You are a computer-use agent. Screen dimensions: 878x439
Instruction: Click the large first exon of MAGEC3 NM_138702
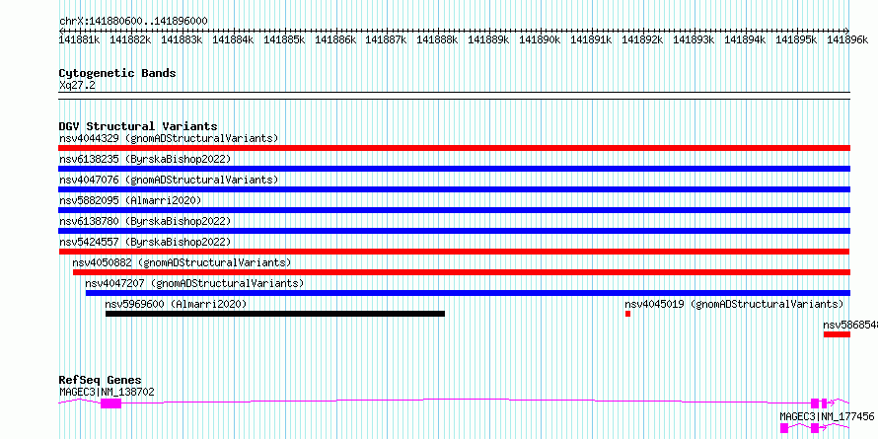pos(110,403)
